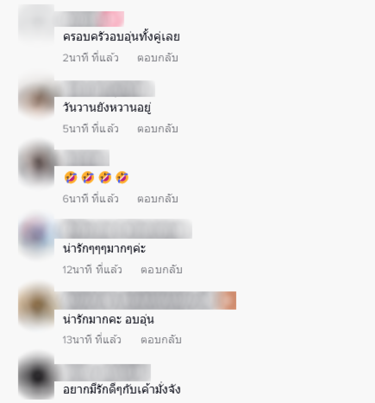Open dark avatar of last commenter
375x403 pixels.
coord(36,377)
